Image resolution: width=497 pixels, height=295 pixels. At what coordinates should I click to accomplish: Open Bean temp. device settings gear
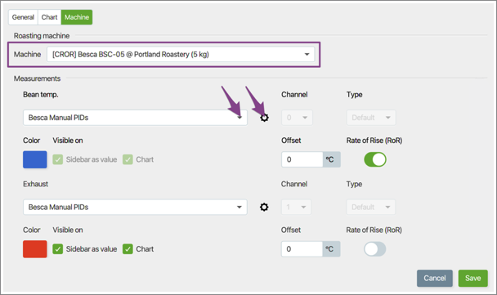point(264,118)
